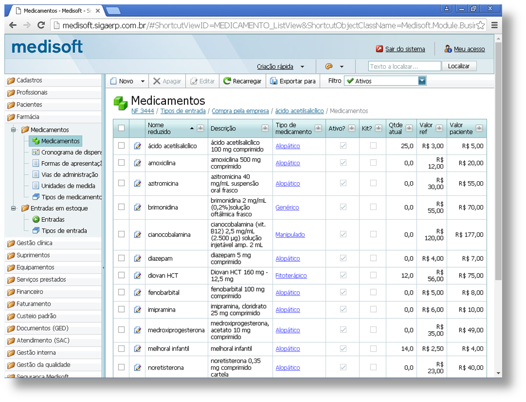
Task: Open edit icon of cianocobalamina row
Action: point(137,234)
